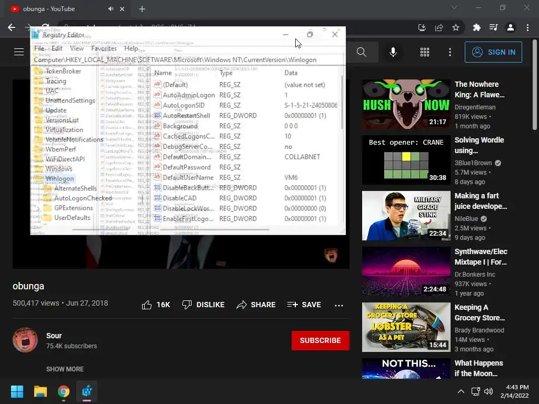Close the obunga YouTube tab

[x=122, y=9]
